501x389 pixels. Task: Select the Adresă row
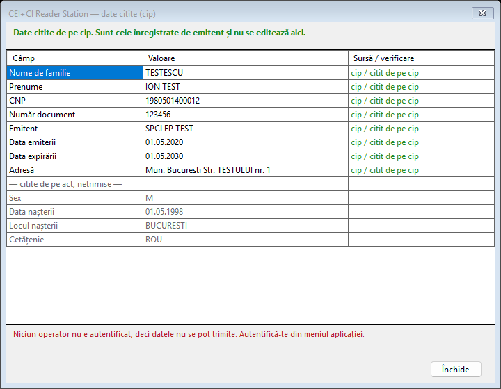(x=250, y=170)
